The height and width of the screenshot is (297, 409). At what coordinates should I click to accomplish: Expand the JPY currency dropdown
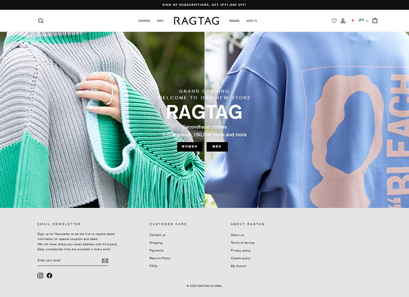click(x=363, y=20)
